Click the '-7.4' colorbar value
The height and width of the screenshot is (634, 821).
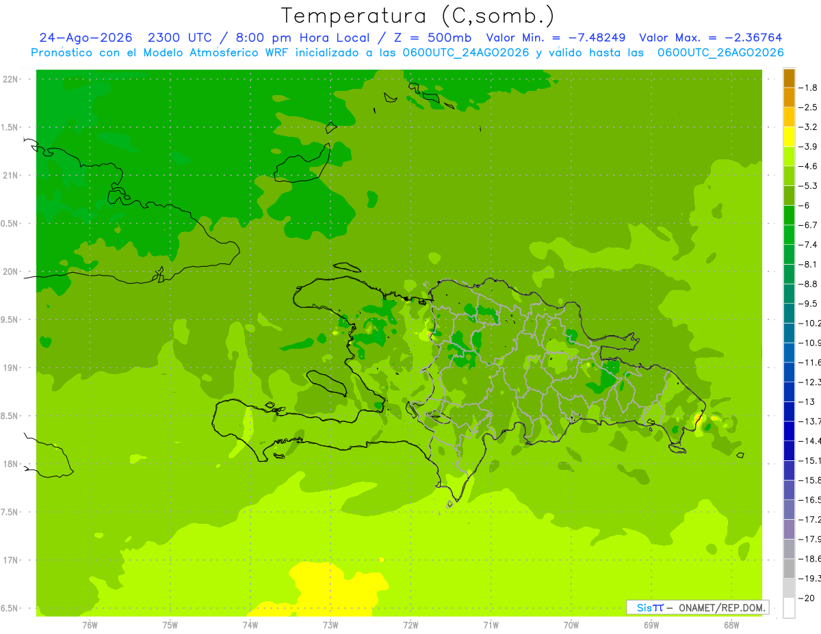(x=808, y=245)
